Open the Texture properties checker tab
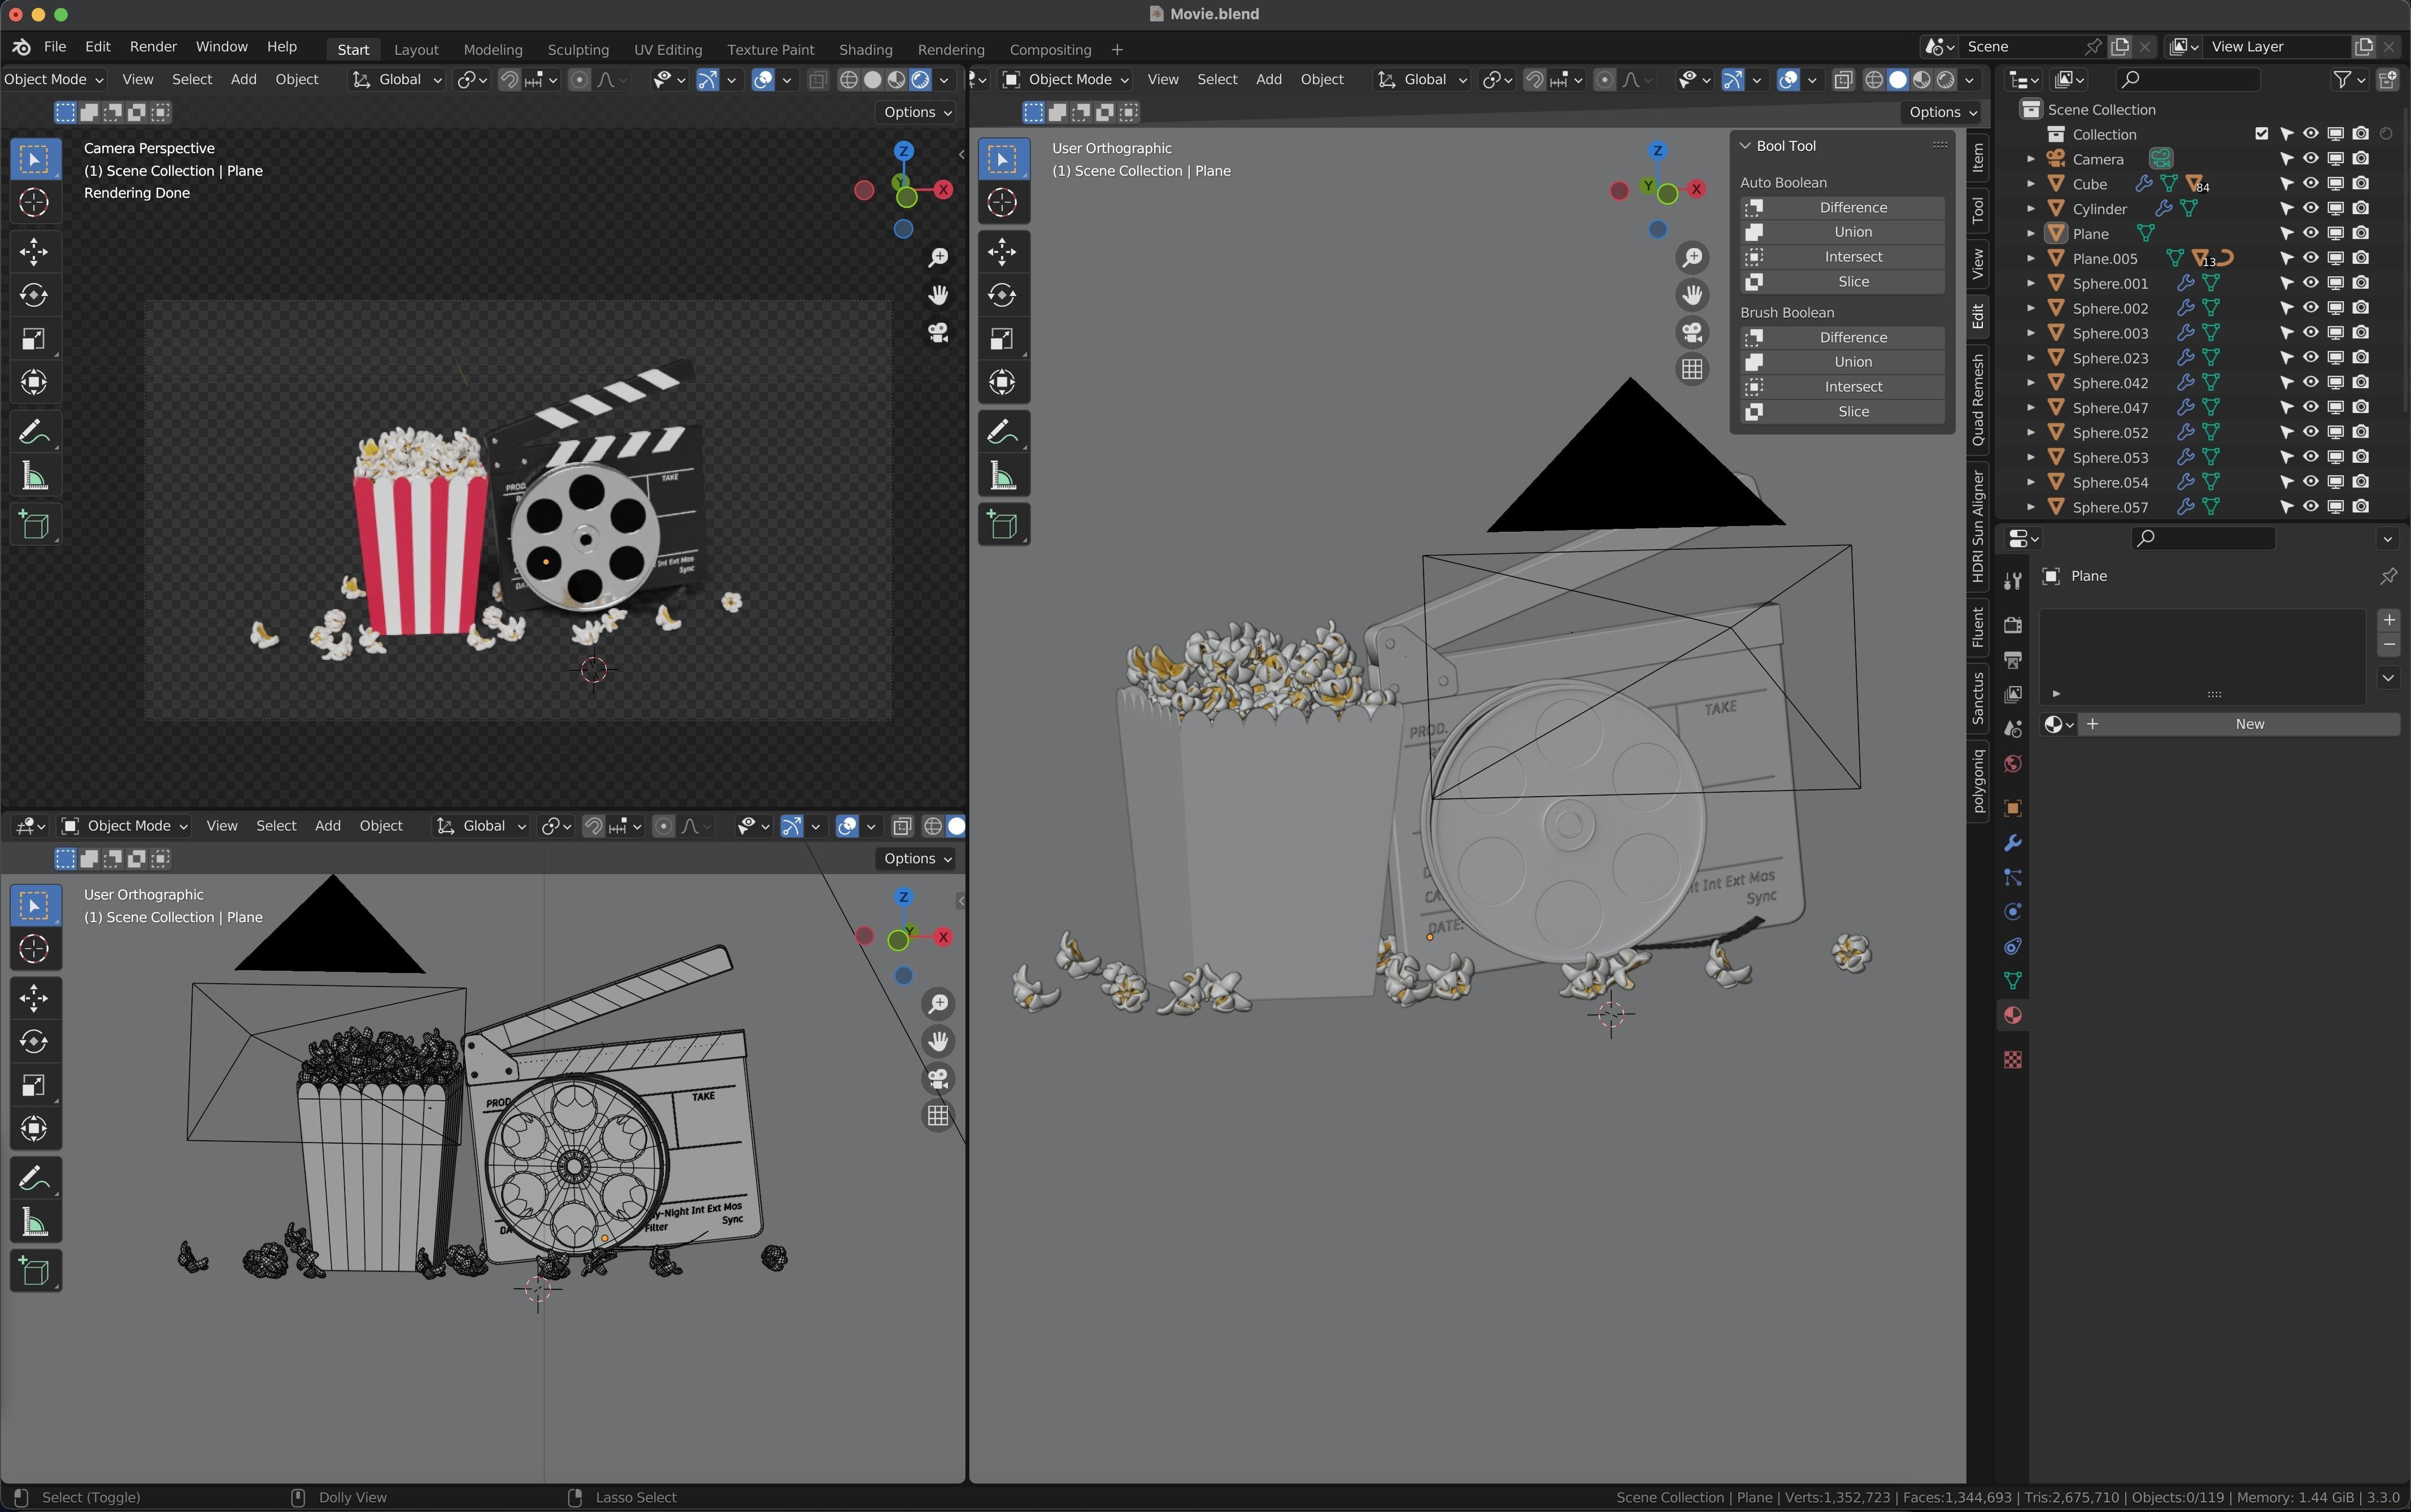 click(2013, 1060)
